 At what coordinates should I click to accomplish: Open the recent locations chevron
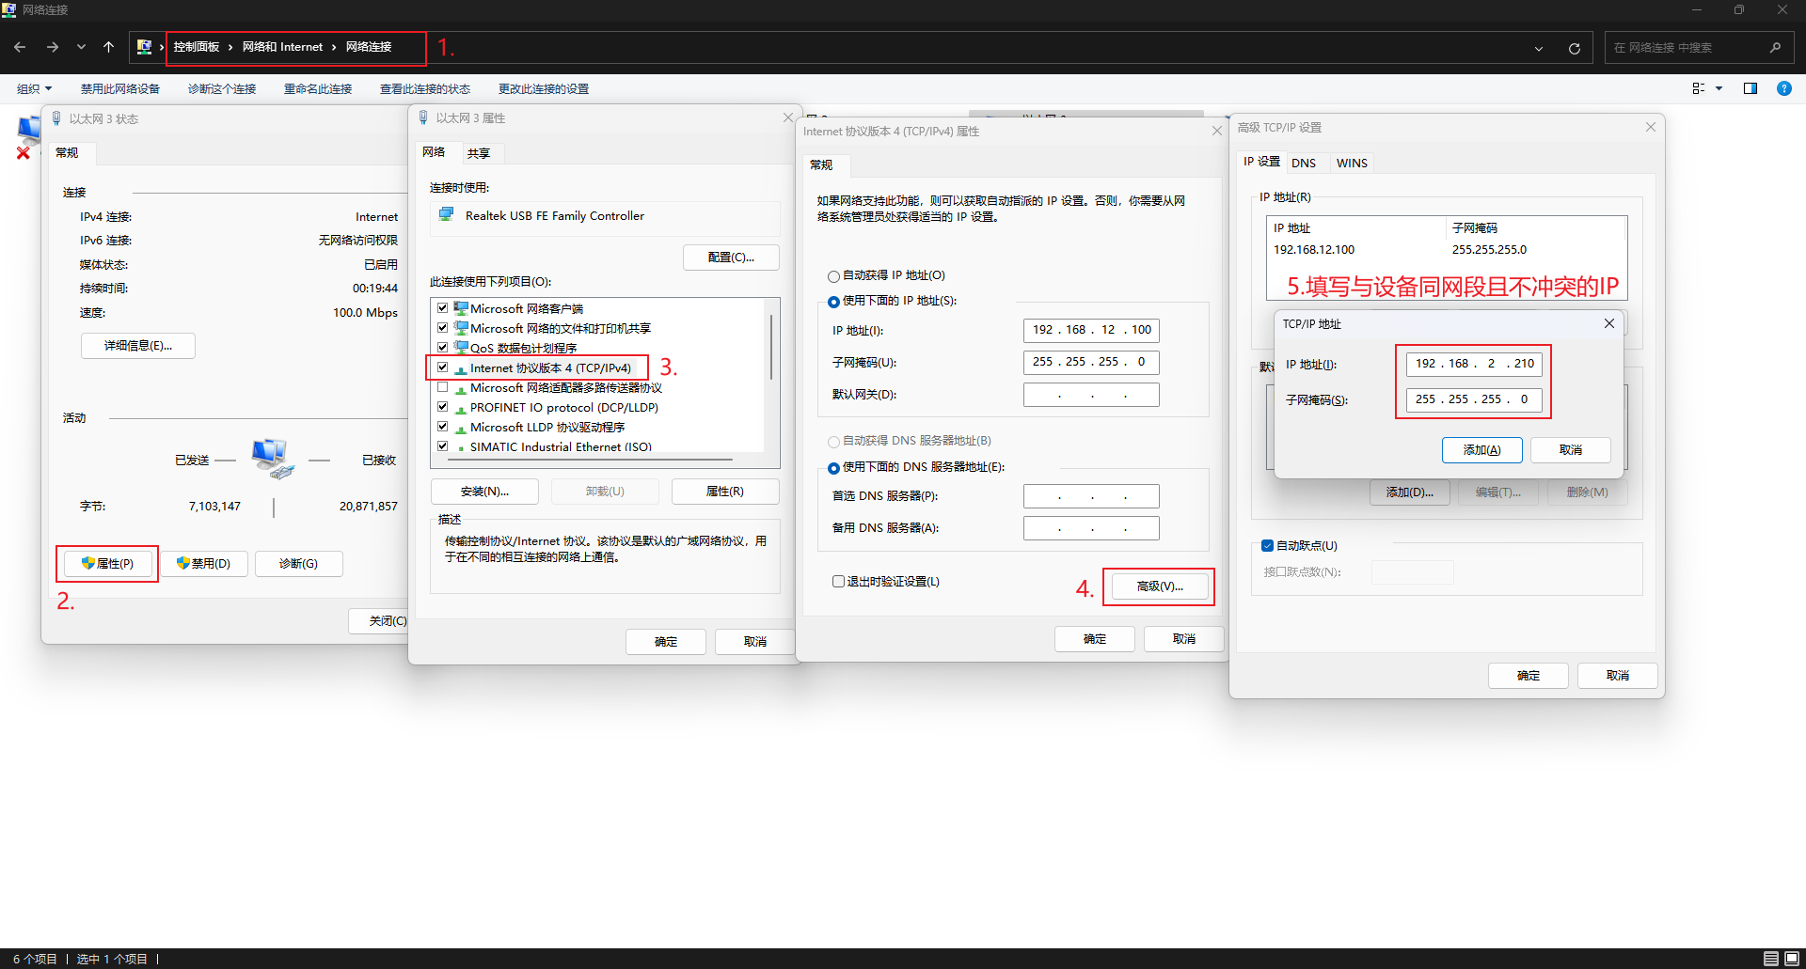(81, 47)
